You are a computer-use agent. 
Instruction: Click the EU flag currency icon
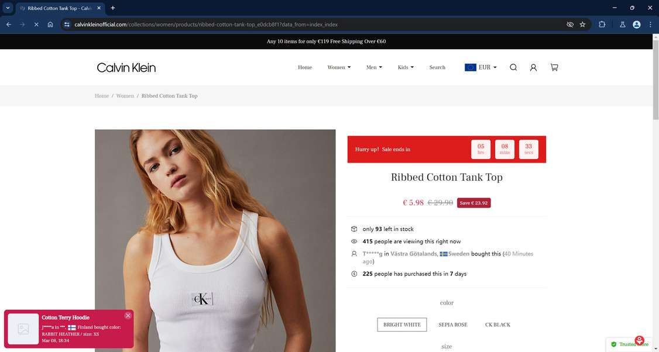click(471, 67)
